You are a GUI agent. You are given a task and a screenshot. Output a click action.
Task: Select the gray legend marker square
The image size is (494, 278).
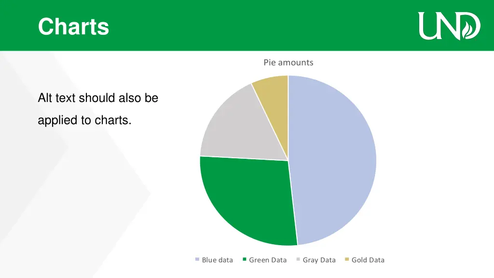[x=298, y=260]
